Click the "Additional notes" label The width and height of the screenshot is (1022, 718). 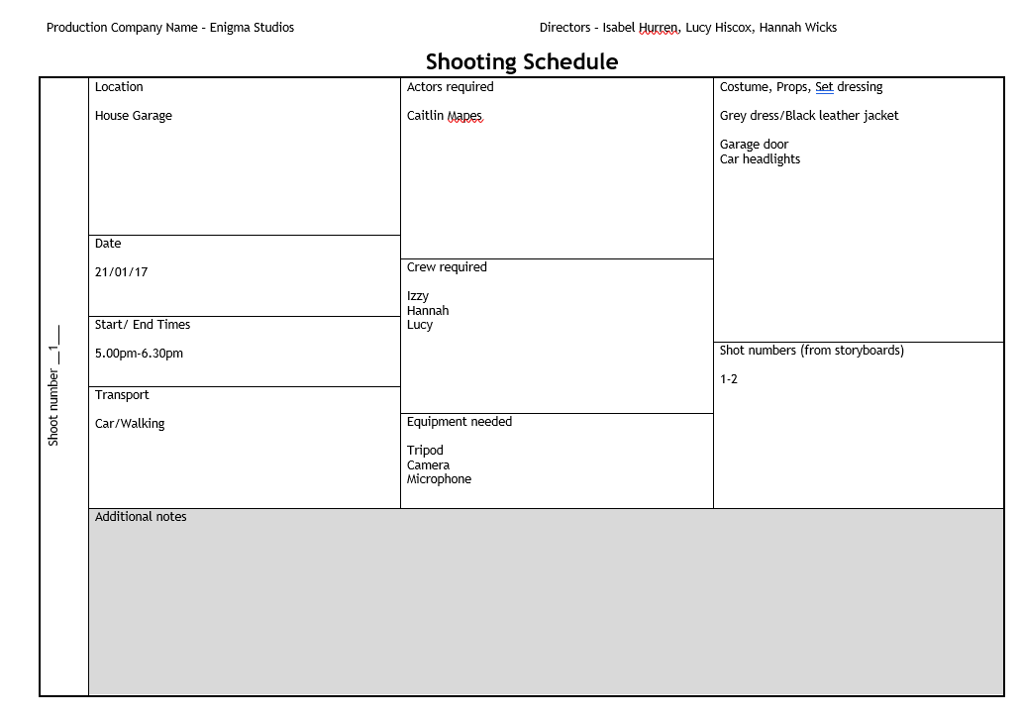(141, 517)
